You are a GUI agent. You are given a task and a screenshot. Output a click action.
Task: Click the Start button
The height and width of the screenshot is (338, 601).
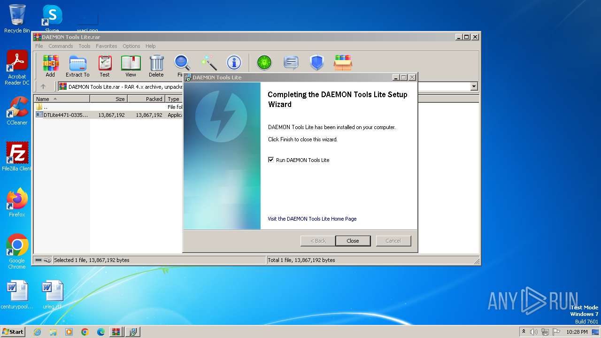[x=13, y=332]
